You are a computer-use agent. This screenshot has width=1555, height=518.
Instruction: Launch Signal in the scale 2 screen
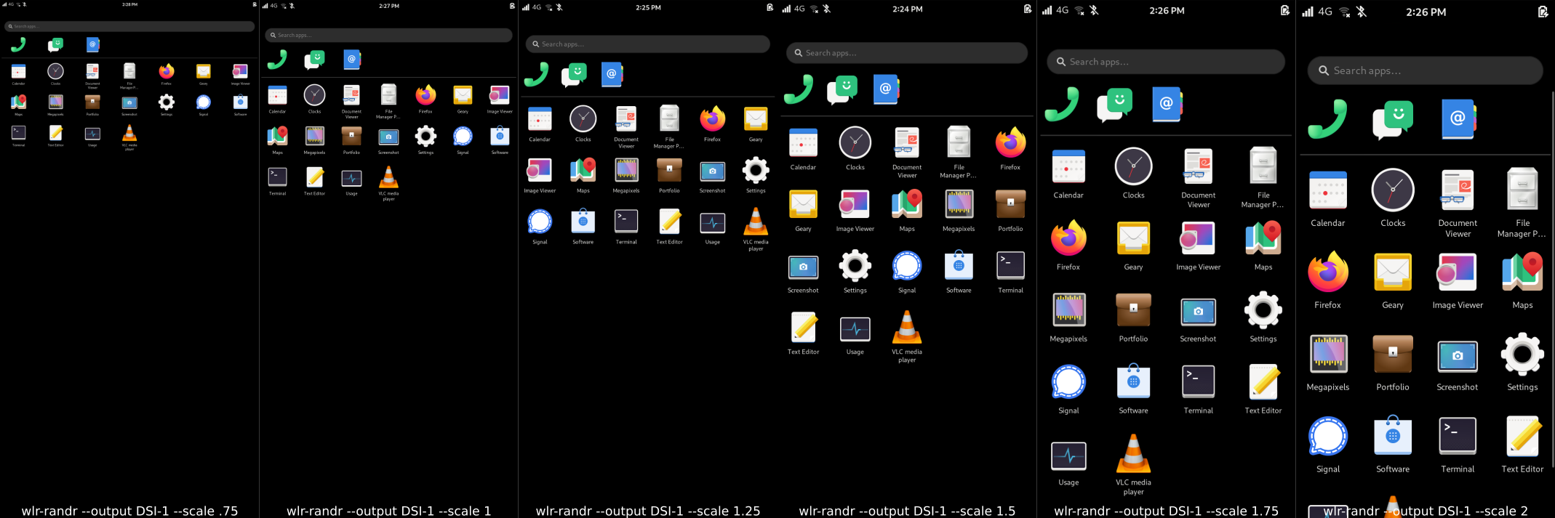[x=1327, y=436]
